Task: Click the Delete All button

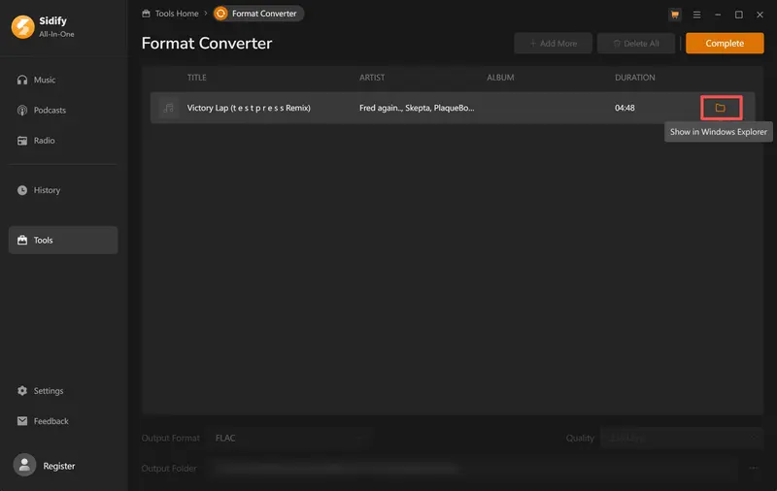Action: click(x=636, y=43)
